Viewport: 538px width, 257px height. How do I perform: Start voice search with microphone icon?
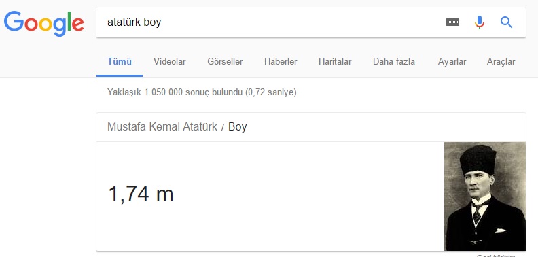click(x=480, y=22)
